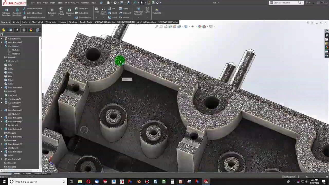The height and width of the screenshot is (185, 329).
Task: Expand the Boss-Extrude20 tree node
Action: point(2,144)
